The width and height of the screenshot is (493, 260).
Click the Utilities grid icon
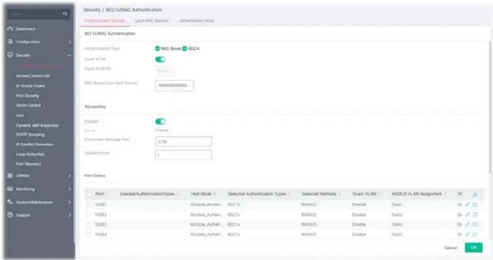click(x=10, y=175)
